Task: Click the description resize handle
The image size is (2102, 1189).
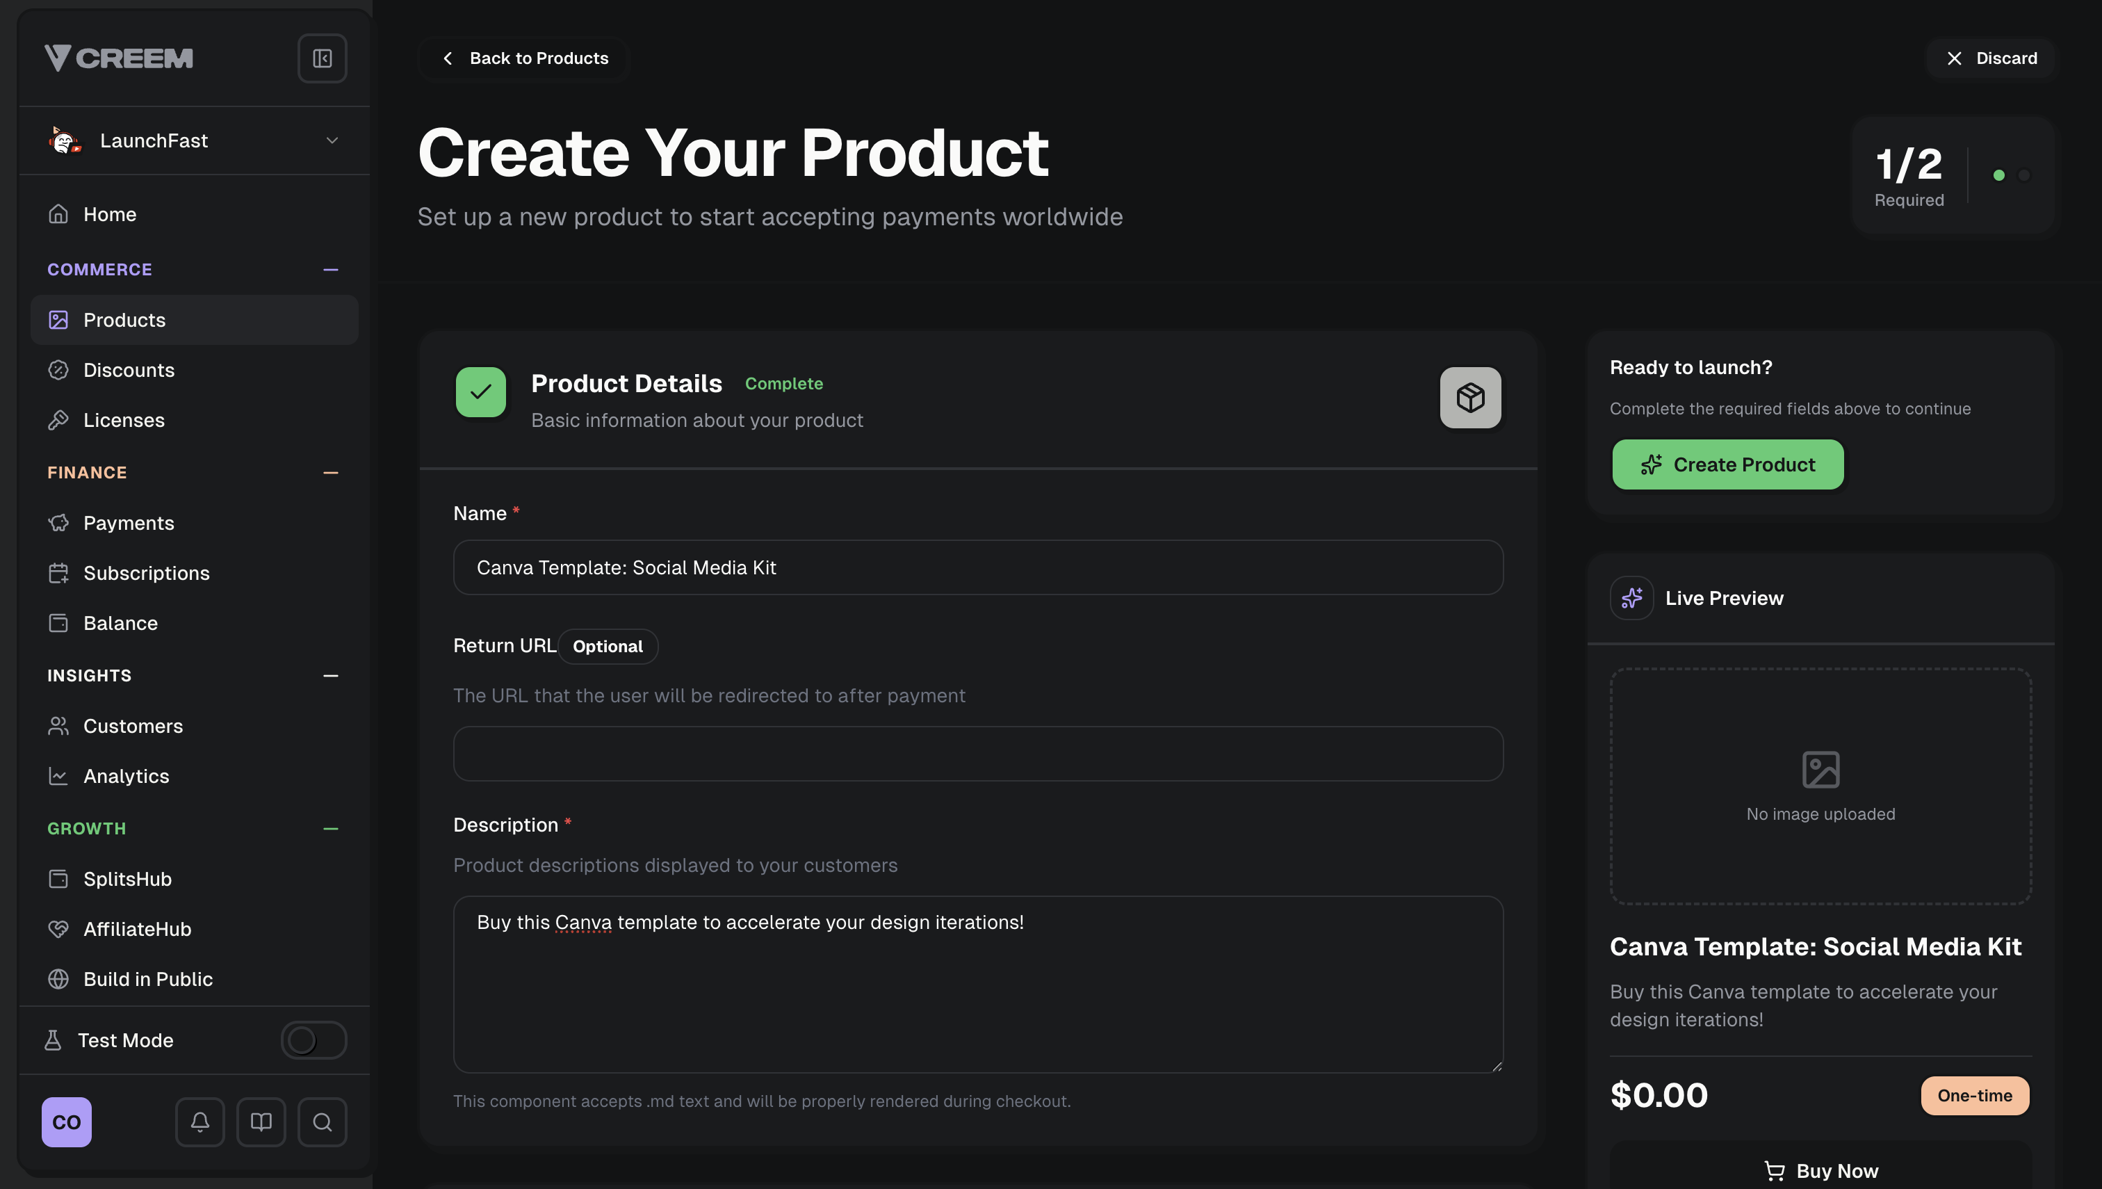Action: pos(1497,1067)
